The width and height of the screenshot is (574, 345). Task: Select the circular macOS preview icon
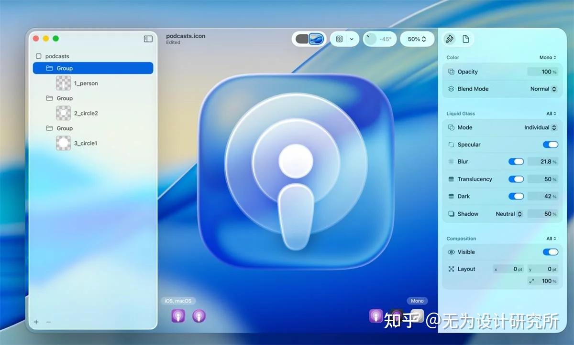(199, 315)
